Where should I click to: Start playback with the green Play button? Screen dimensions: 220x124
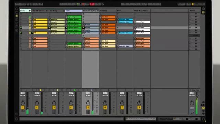click(78, 4)
